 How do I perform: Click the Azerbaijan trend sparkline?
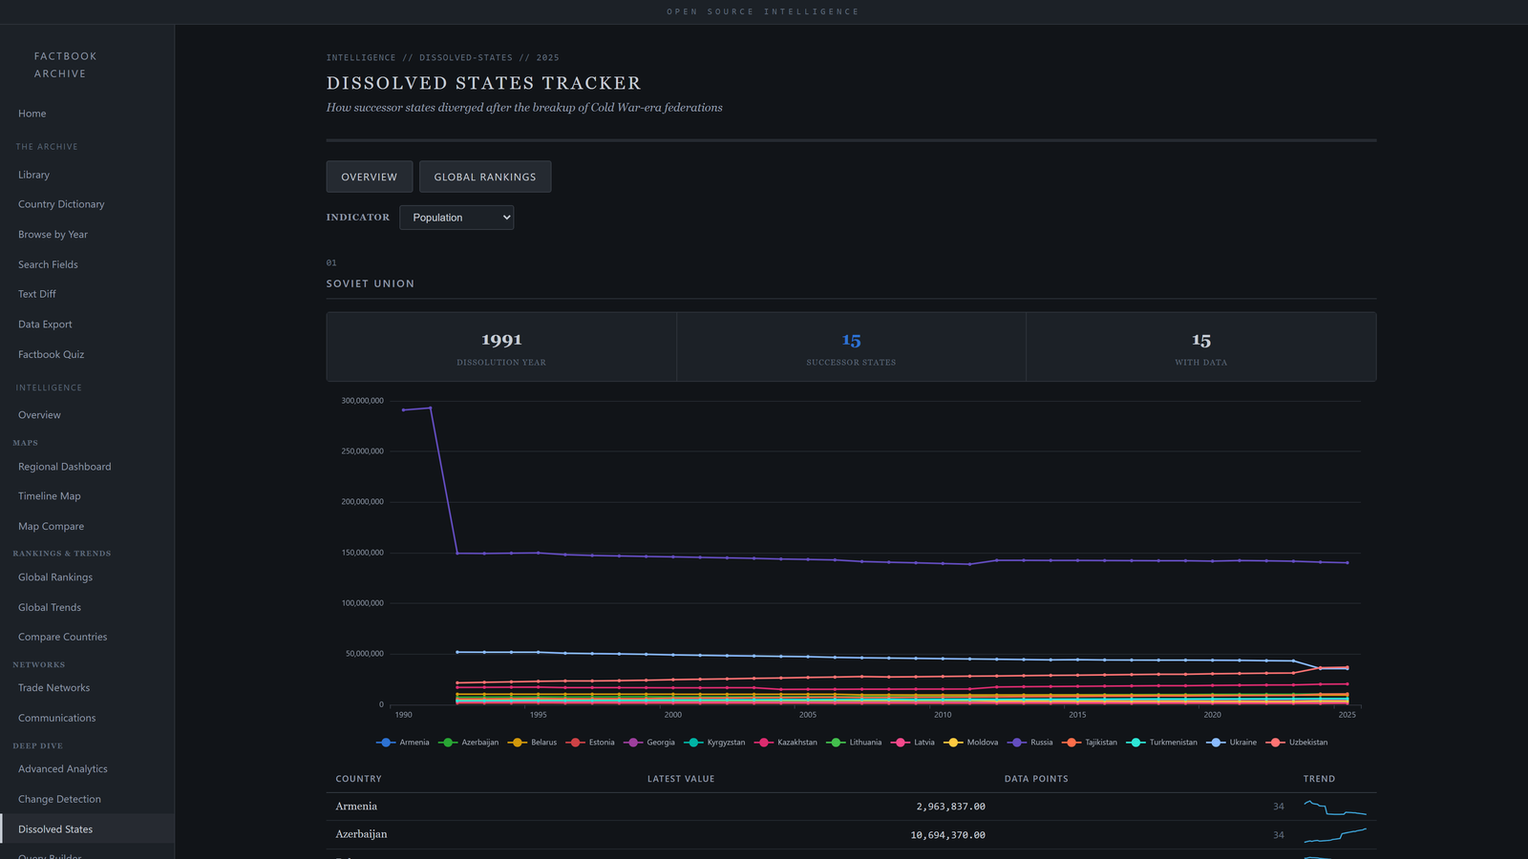[x=1334, y=835]
